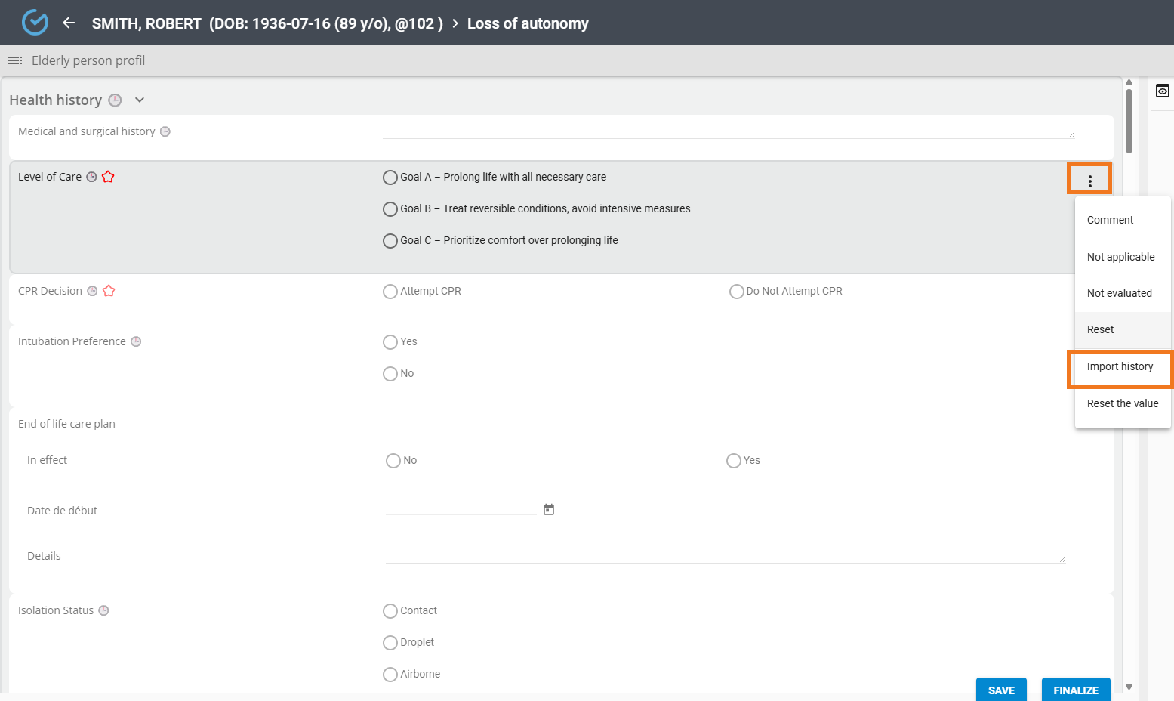The width and height of the screenshot is (1174, 701).
Task: Click the eye preview icon in right panel
Action: [x=1162, y=91]
